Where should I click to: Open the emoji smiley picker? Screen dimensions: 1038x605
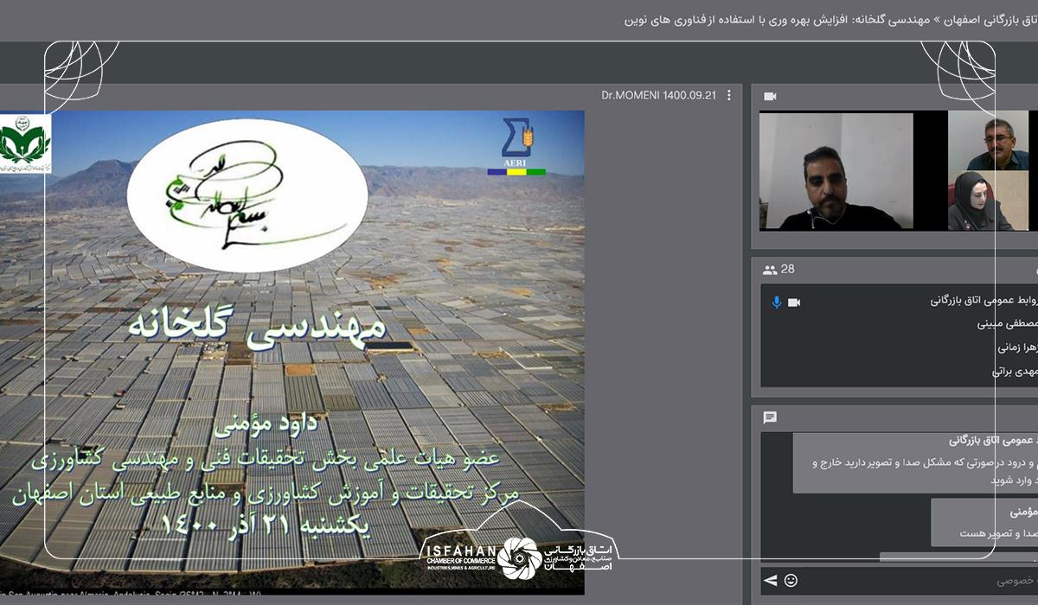[791, 579]
